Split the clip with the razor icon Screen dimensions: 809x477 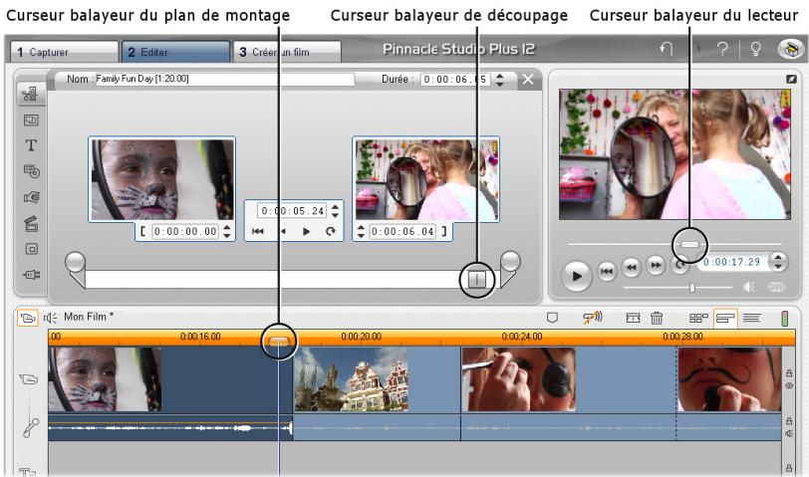[633, 319]
